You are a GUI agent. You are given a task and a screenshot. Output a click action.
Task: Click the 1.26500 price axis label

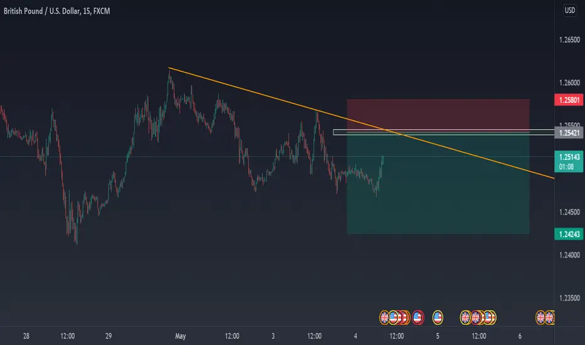tap(569, 40)
